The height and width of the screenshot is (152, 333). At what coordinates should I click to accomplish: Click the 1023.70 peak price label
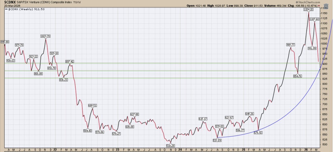pos(45,36)
